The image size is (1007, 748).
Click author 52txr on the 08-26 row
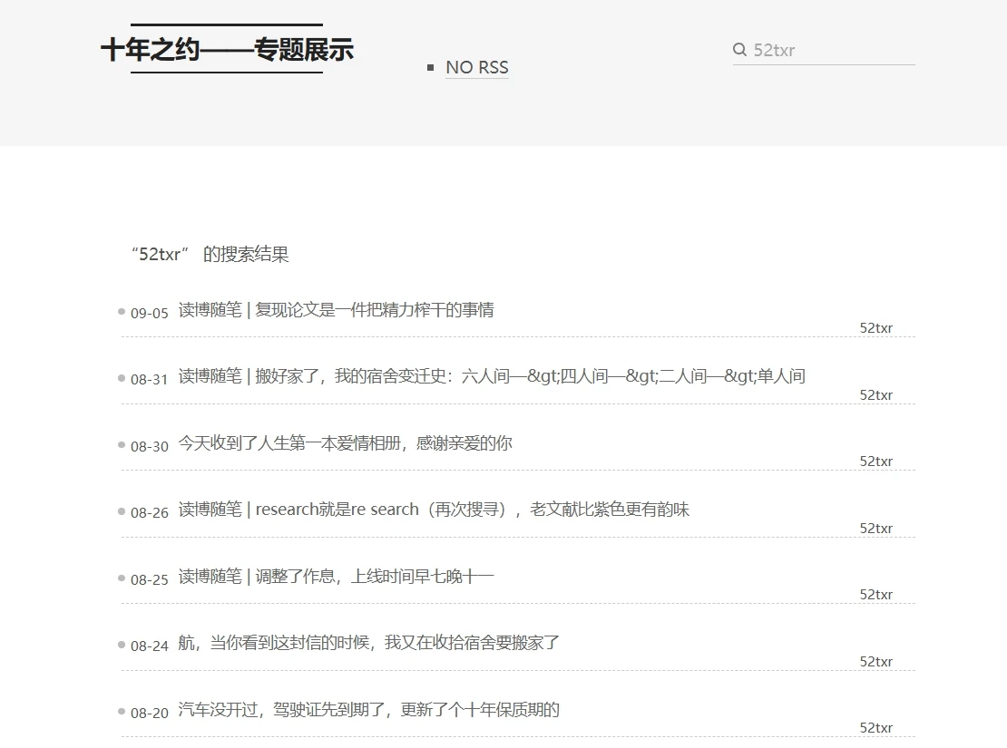[876, 528]
